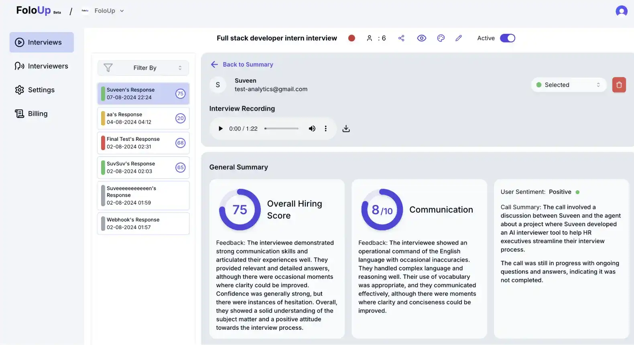Click the Overall Hiring Score 75 gauge
The image size is (634, 345).
point(240,209)
